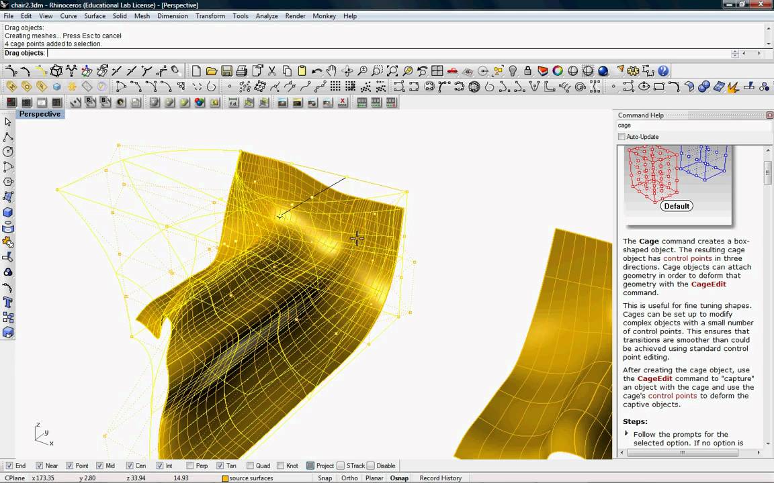Viewport: 774px width, 483px height.
Task: Open the Options gear icon
Action: click(634, 71)
